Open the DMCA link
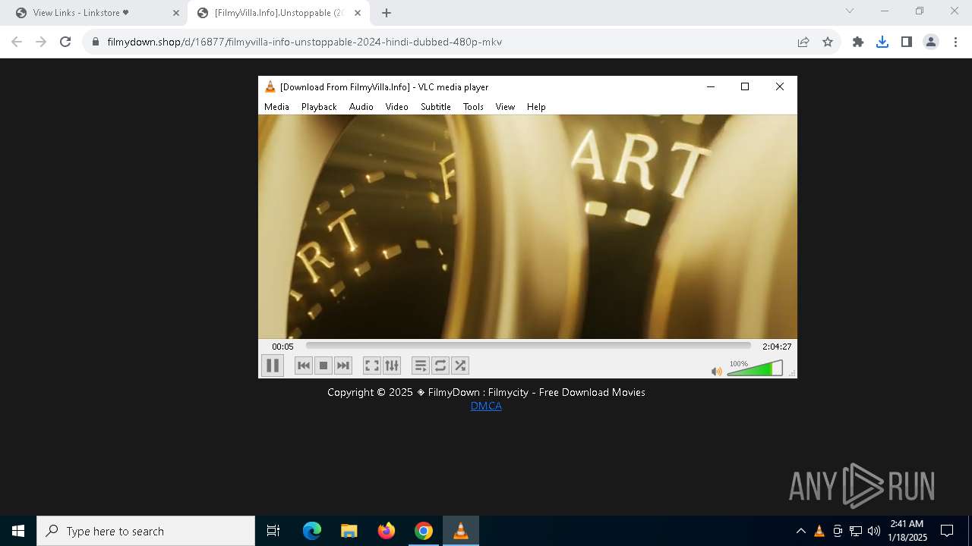The image size is (972, 546). [x=486, y=406]
